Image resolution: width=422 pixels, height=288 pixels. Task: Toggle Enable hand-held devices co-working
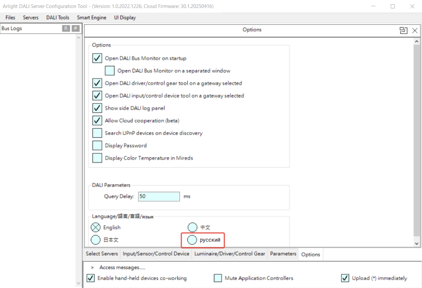91,278
